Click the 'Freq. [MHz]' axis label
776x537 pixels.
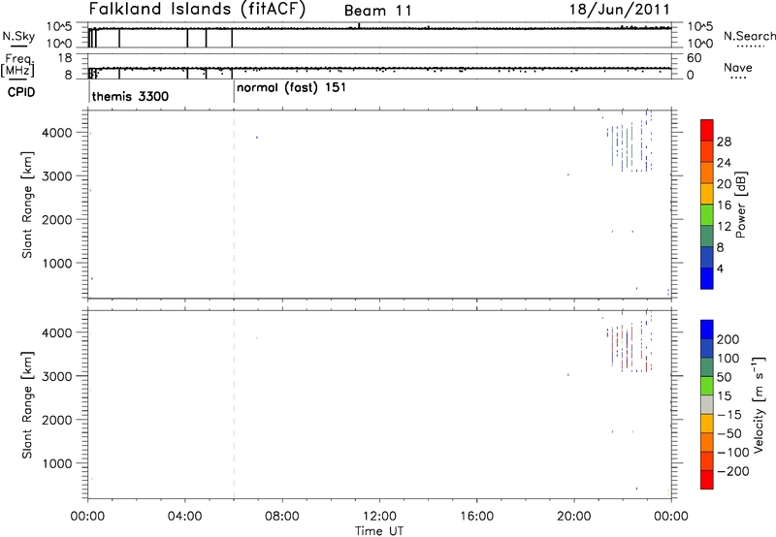pyautogui.click(x=18, y=65)
